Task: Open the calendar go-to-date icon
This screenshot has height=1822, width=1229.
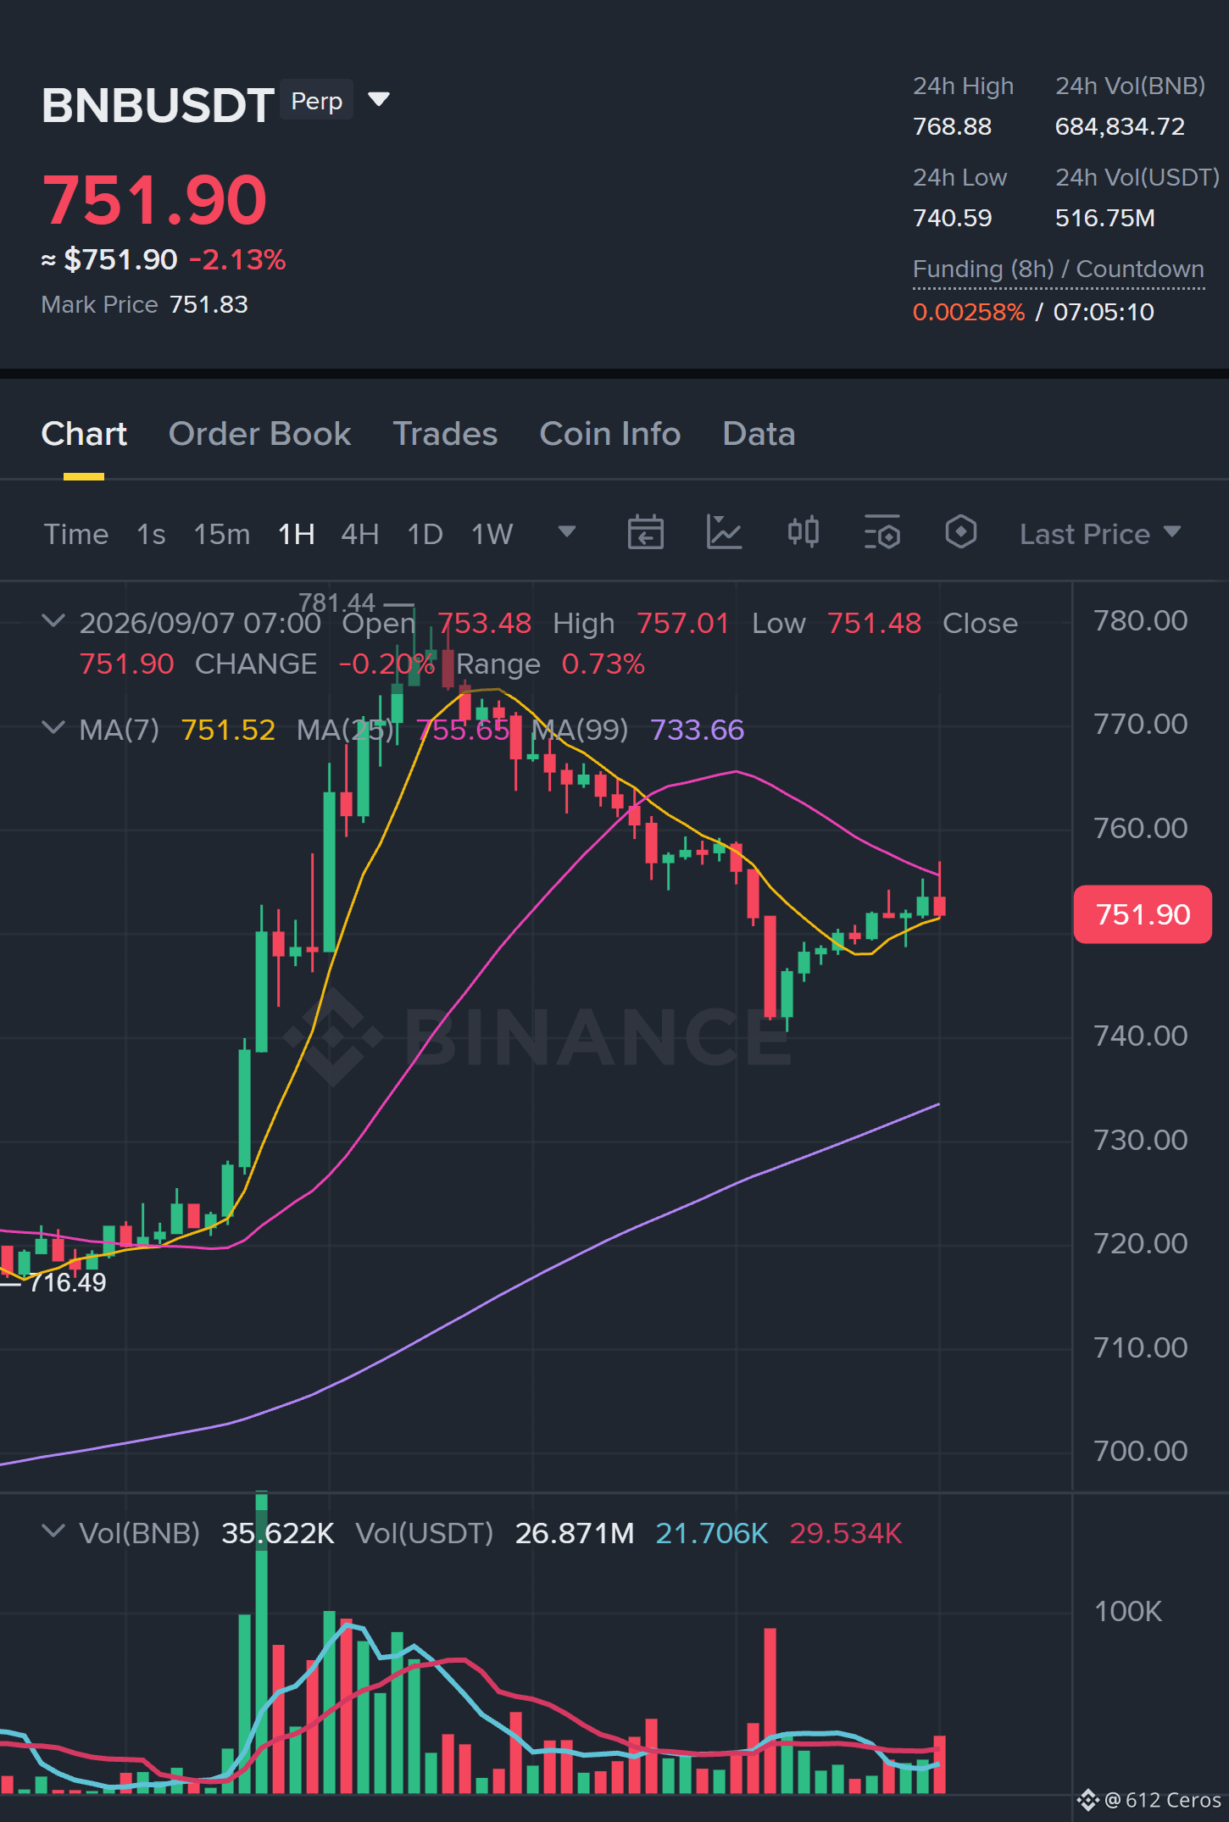Action: coord(645,533)
